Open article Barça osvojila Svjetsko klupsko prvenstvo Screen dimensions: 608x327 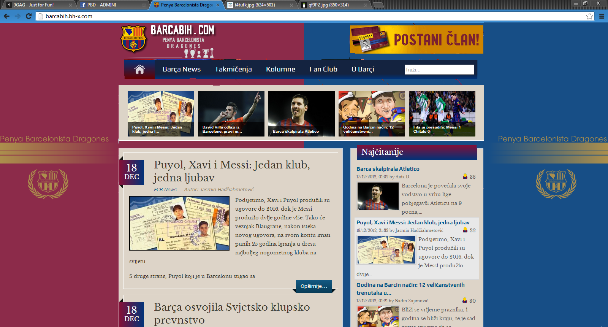(x=232, y=313)
